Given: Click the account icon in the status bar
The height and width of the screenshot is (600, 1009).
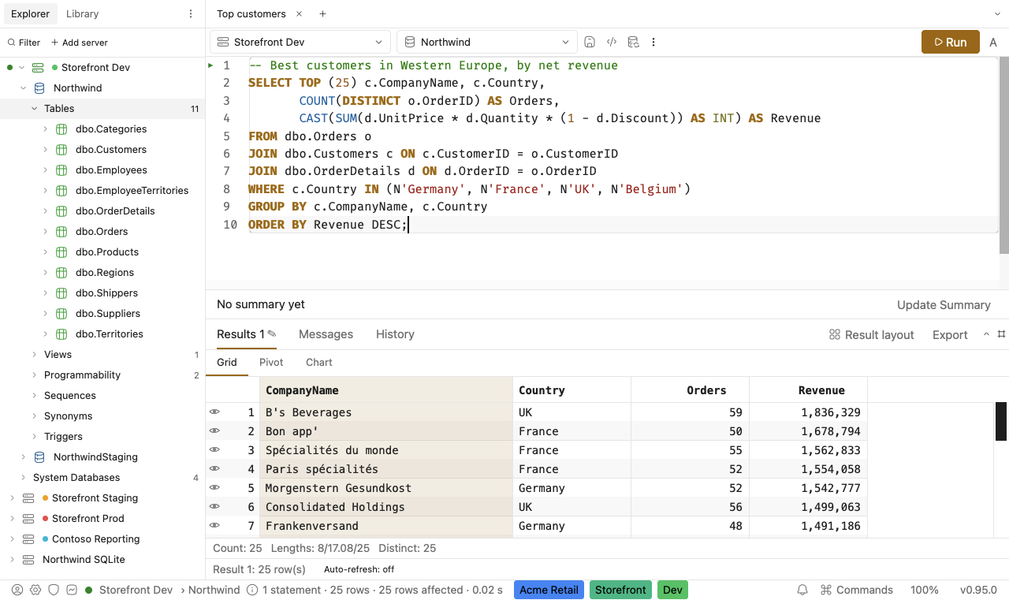Looking at the screenshot, I should (x=17, y=590).
